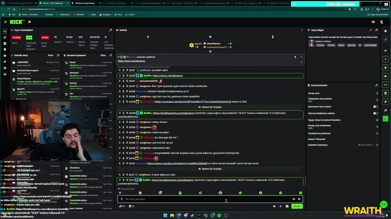Edit stream info with the pencil in Yayın bilgisi
The width and height of the screenshot is (391, 219).
click(x=371, y=30)
